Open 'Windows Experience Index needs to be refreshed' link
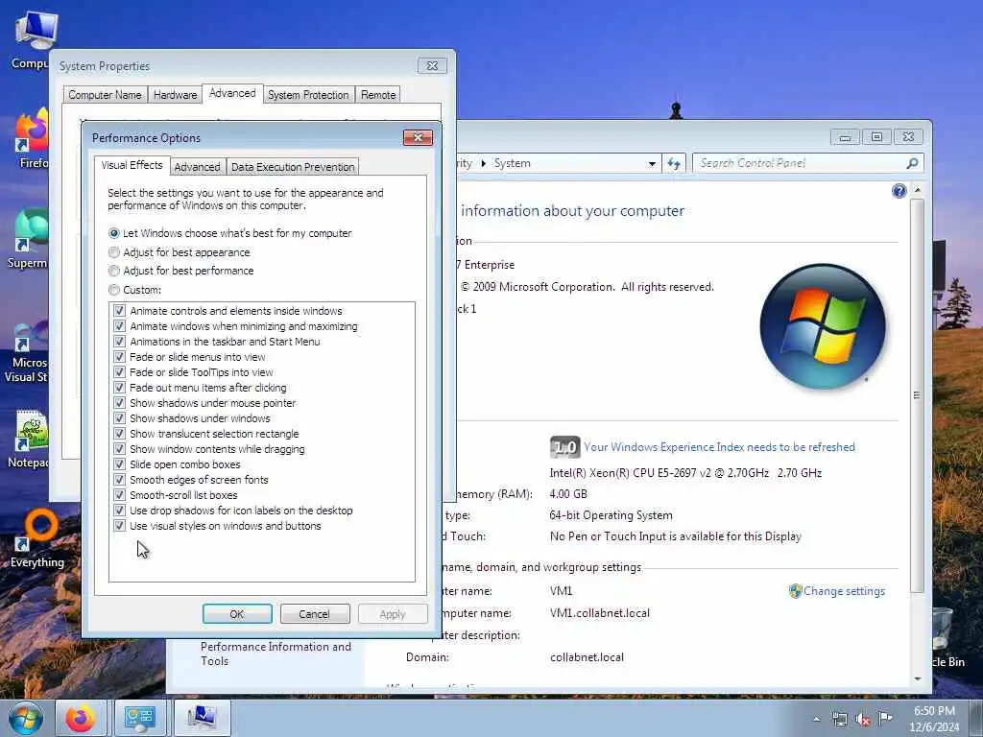Image resolution: width=983 pixels, height=737 pixels. click(719, 447)
